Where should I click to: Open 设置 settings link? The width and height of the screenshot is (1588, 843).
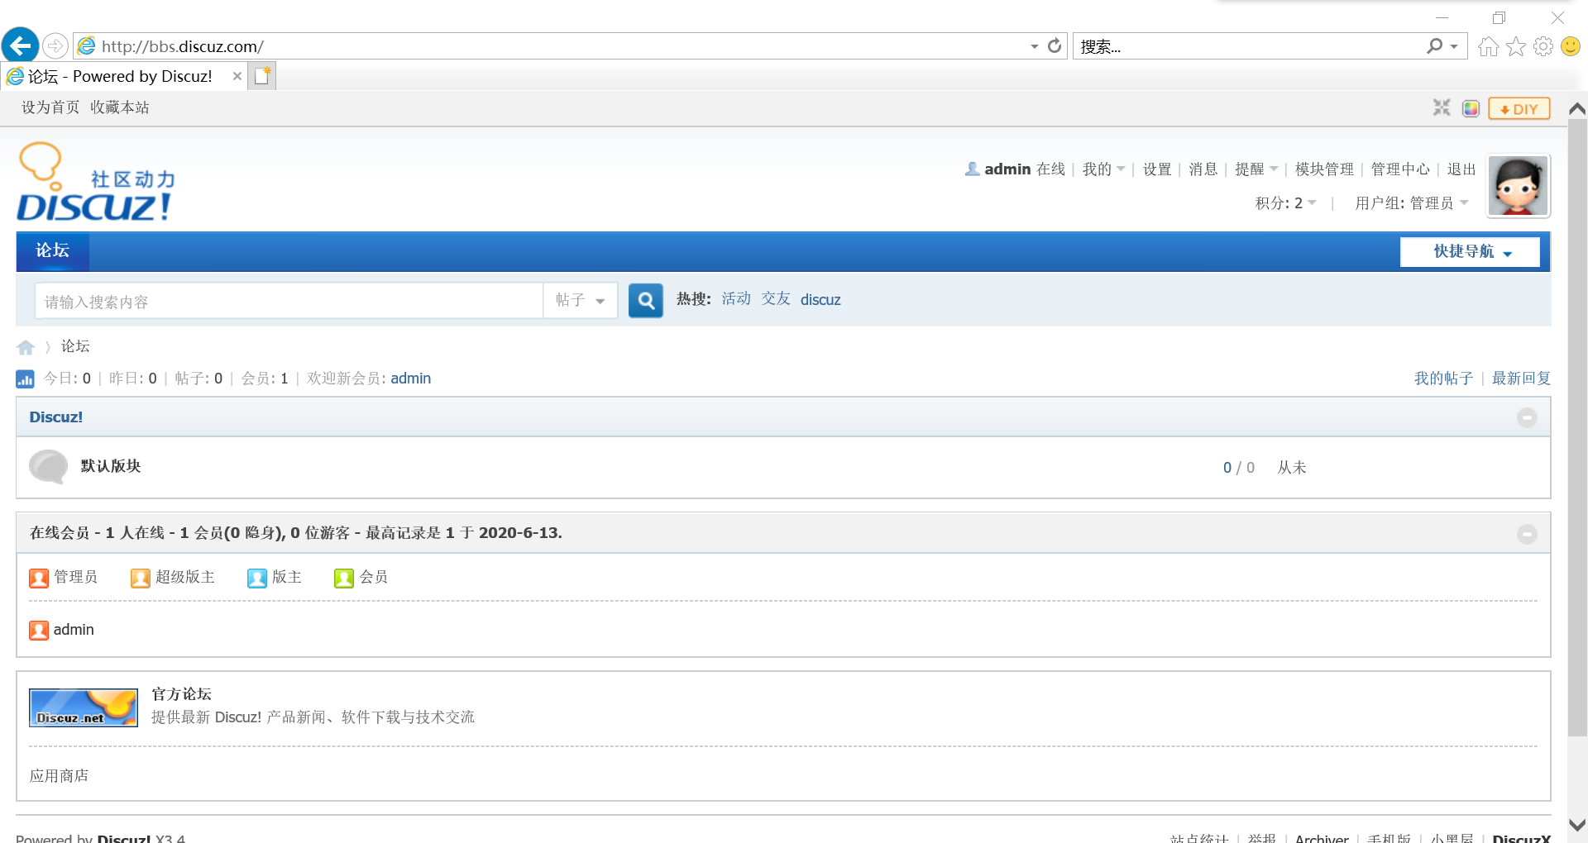1157,169
